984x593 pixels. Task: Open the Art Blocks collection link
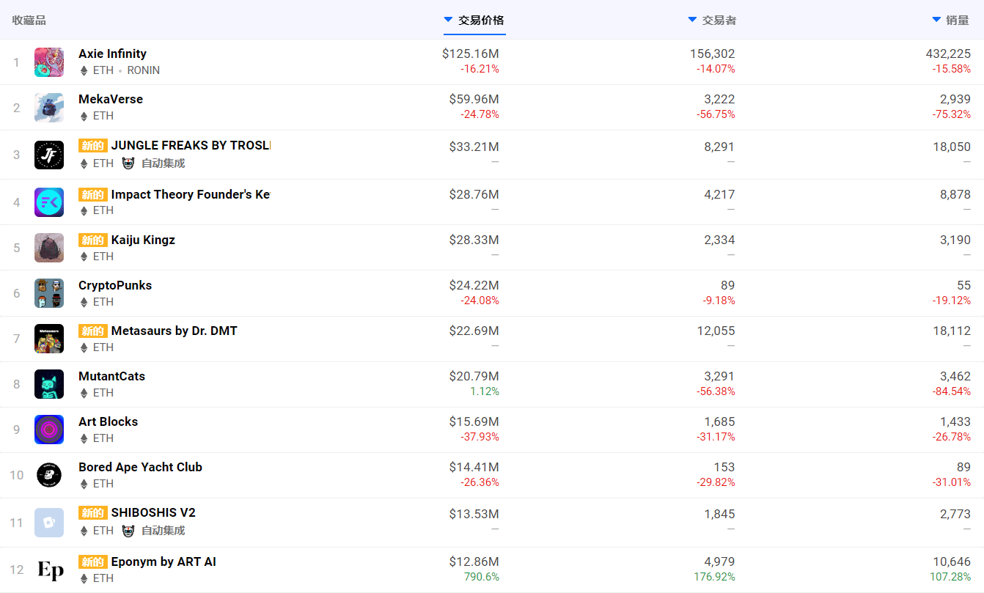108,421
